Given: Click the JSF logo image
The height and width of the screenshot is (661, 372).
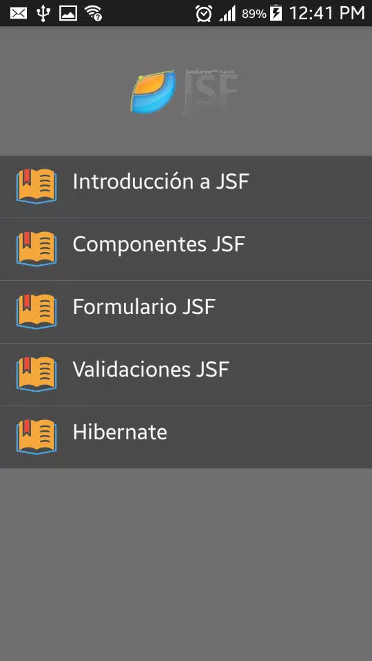Looking at the screenshot, I should (x=185, y=92).
